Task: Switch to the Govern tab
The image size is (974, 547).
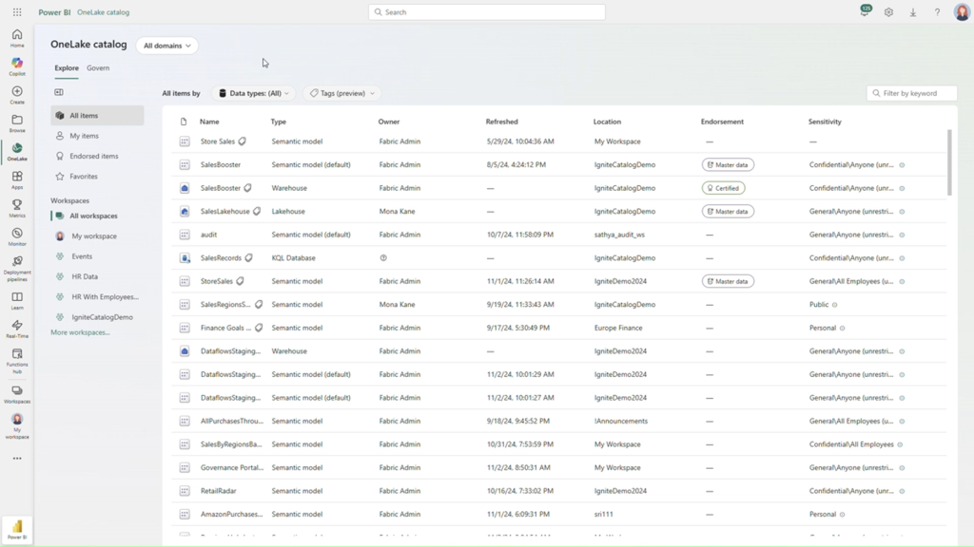Action: [x=98, y=68]
